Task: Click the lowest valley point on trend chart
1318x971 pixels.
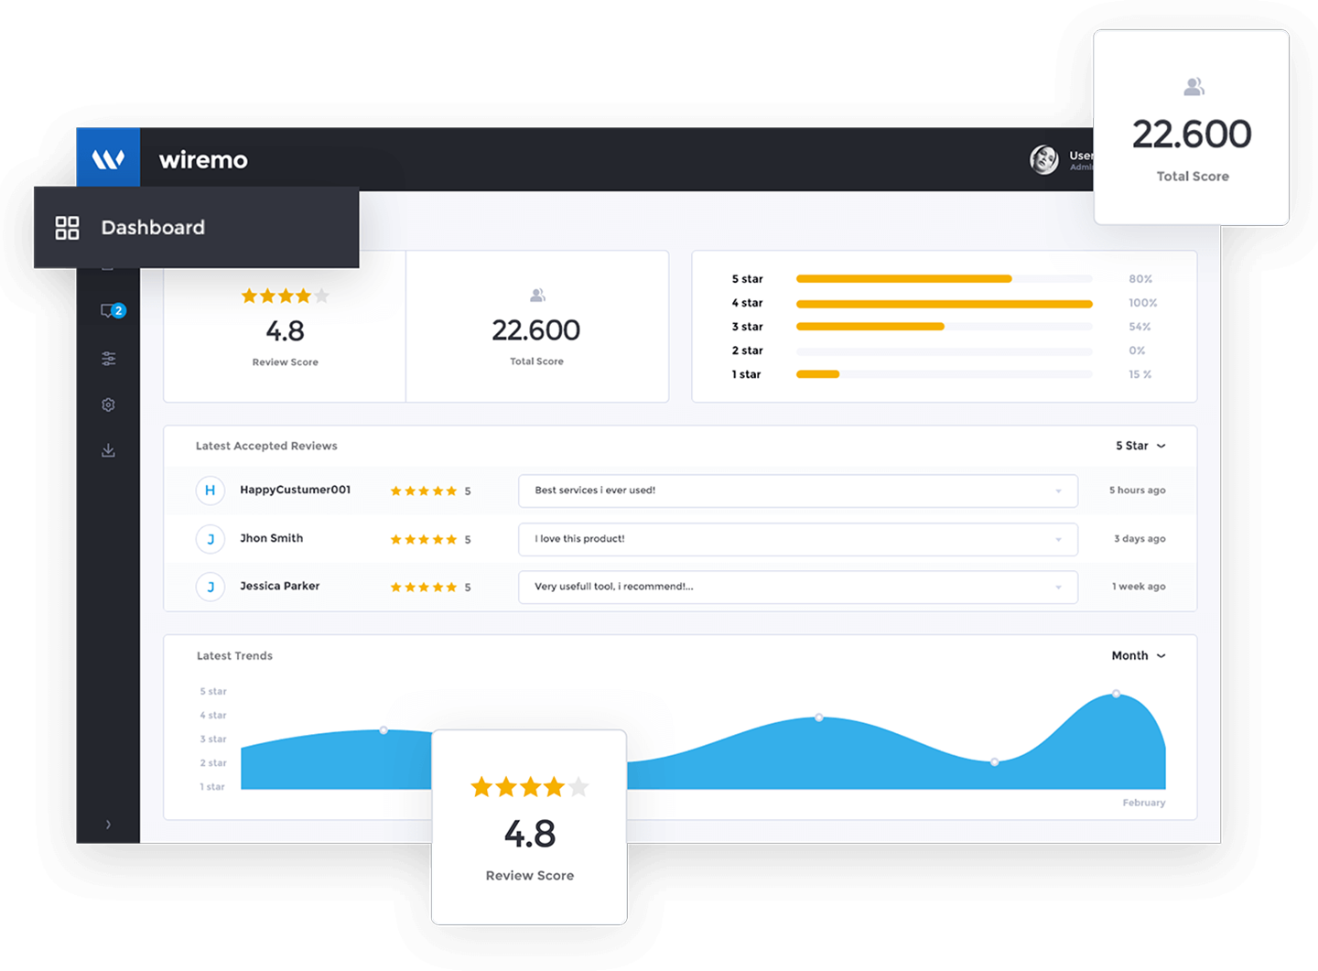Action: (995, 762)
